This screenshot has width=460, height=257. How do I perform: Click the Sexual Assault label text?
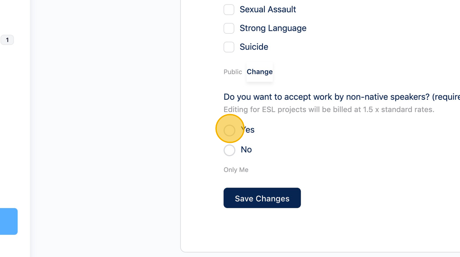pos(268,9)
